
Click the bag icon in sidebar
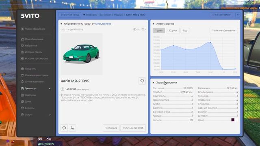pyautogui.click(x=22, y=82)
